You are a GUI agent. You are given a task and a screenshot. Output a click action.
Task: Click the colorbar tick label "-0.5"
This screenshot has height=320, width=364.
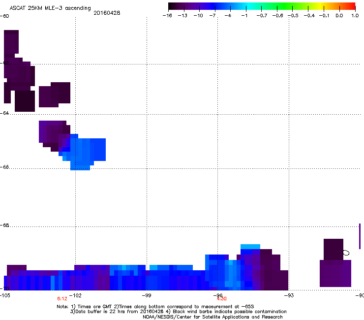point(294,16)
